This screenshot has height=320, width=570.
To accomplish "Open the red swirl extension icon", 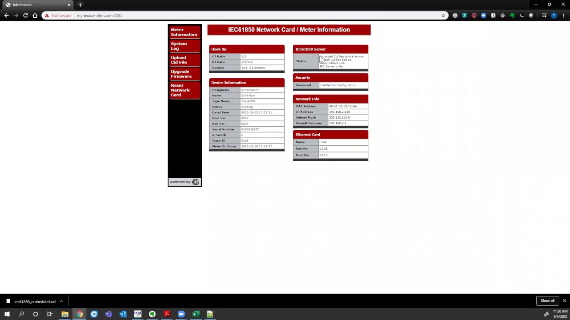I will click(474, 16).
